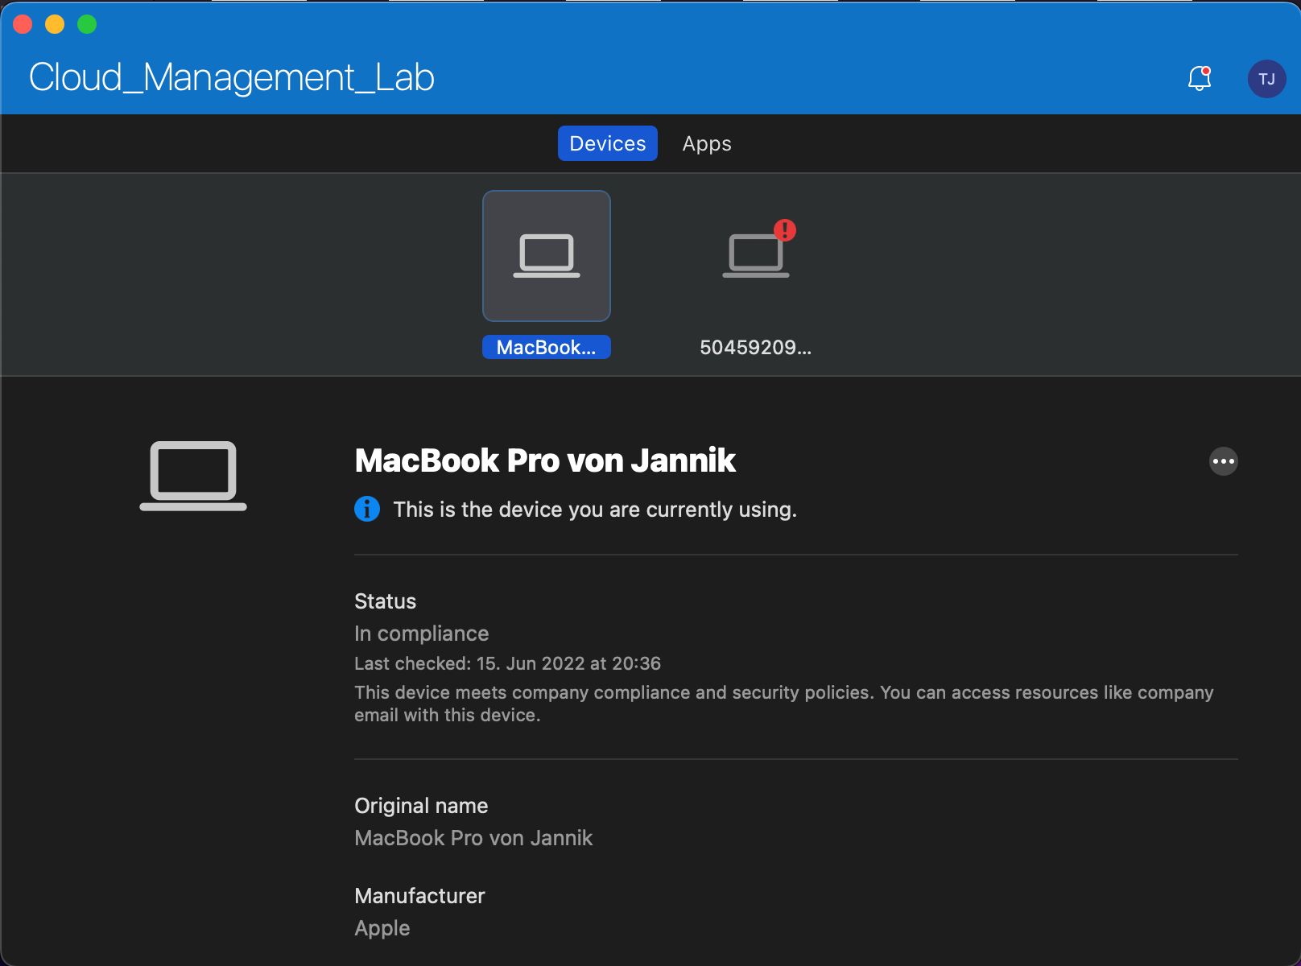Open the TJ account avatar menu
Screen dimensions: 1301x966
click(1266, 79)
